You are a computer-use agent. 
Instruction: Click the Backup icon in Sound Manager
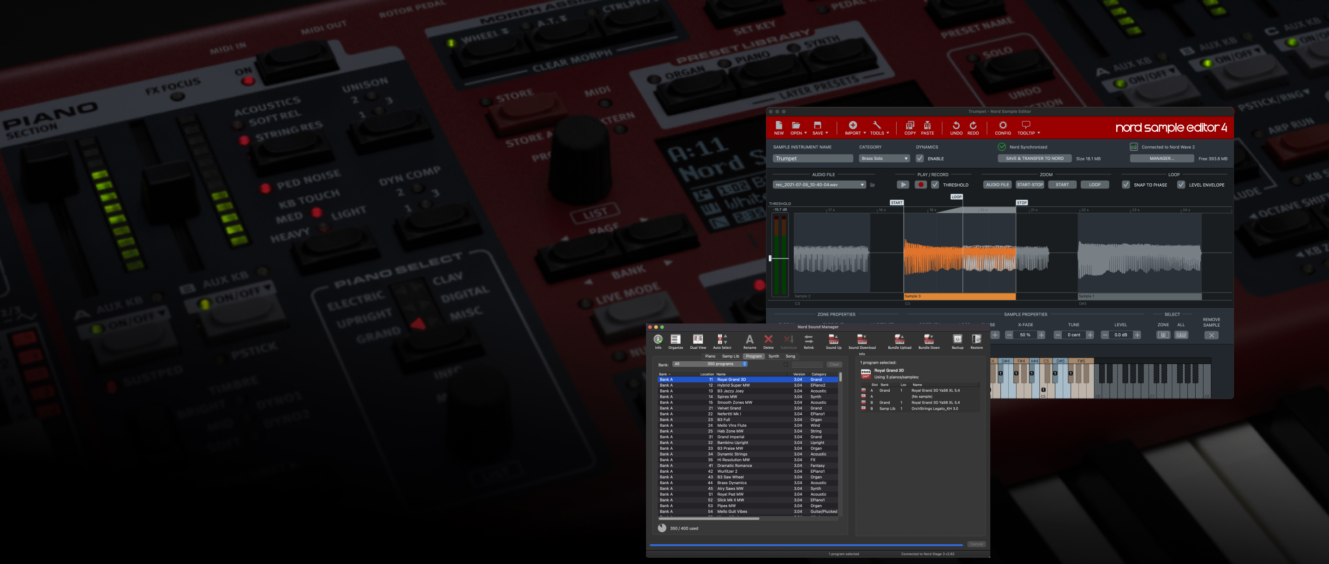[957, 341]
